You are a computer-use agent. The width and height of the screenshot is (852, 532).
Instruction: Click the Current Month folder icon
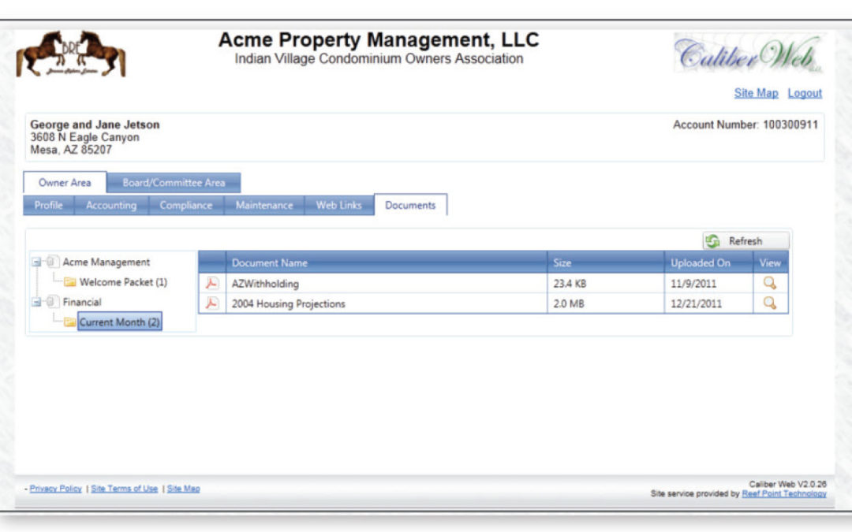coord(70,322)
